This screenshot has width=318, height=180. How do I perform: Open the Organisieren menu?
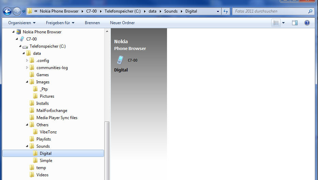coord(22,23)
